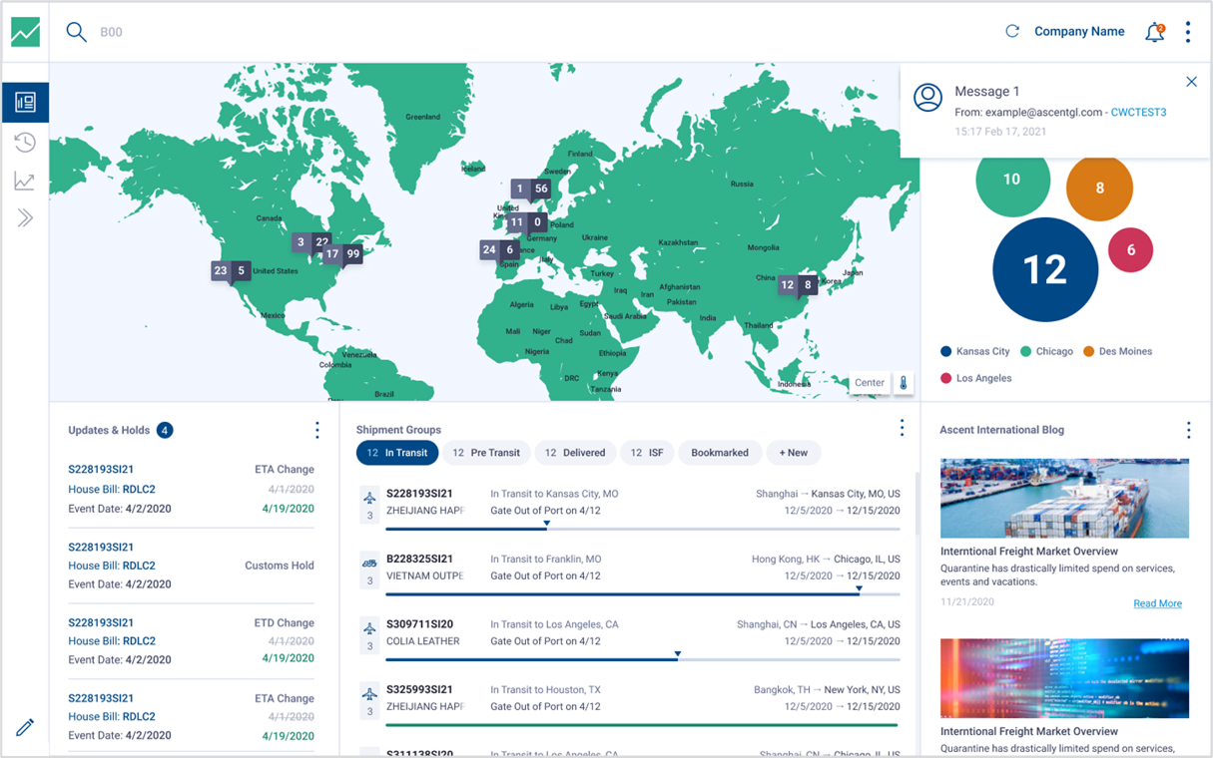
Task: Click the Kansas City legend color dot
Action: click(946, 351)
